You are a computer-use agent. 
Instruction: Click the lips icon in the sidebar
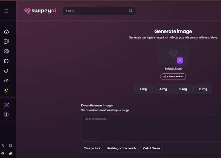6,81
